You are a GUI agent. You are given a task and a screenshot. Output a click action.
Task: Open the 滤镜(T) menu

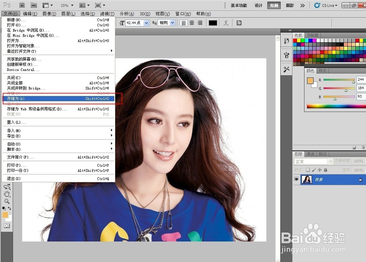pyautogui.click(x=107, y=14)
